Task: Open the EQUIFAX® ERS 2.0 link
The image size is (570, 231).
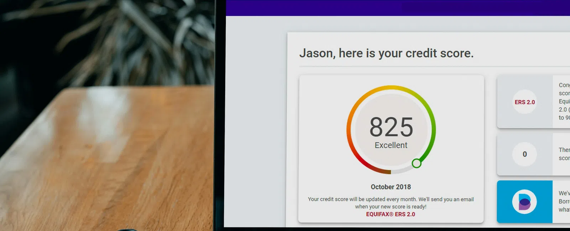Action: click(390, 214)
